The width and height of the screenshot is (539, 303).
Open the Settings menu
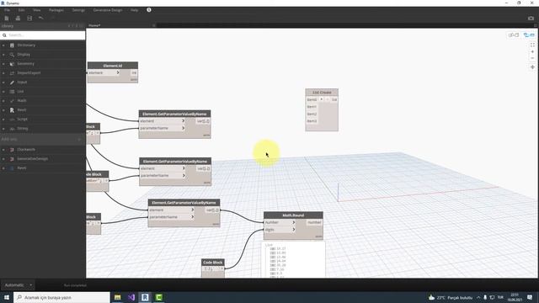pyautogui.click(x=78, y=10)
